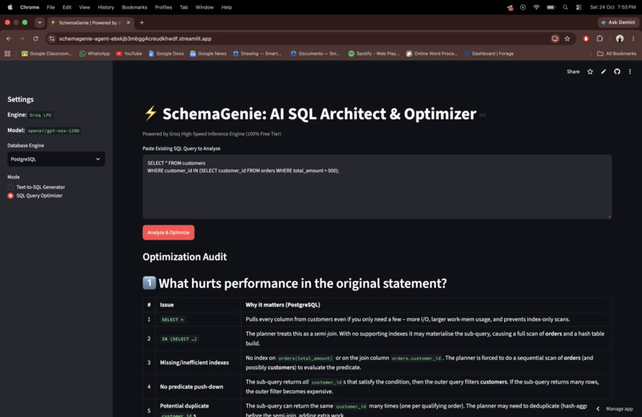The image size is (642, 417).
Task: Click the Optimization Audit heading
Action: coord(185,257)
